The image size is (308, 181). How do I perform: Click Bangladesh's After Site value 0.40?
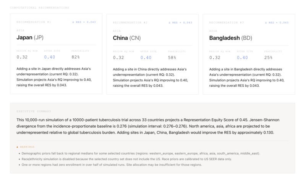click(242, 58)
